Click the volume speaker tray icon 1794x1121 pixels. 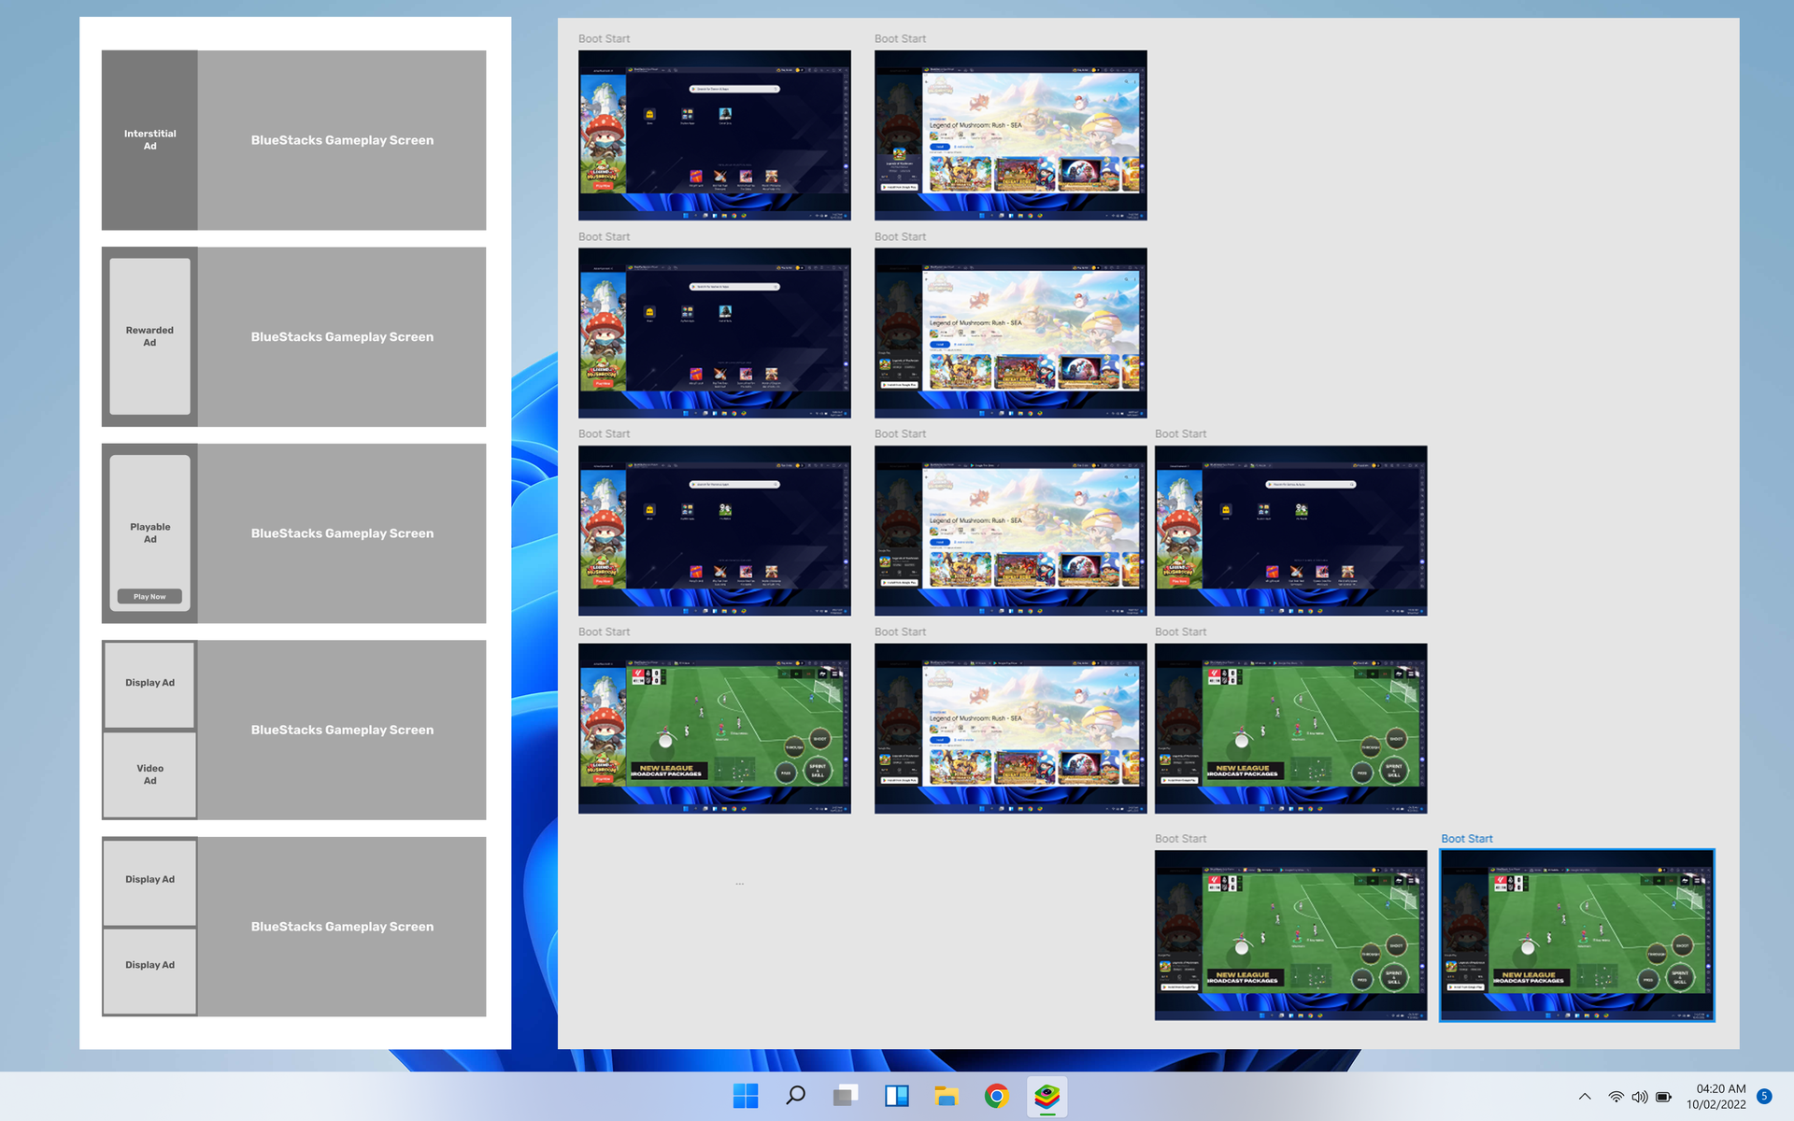(x=1640, y=1097)
